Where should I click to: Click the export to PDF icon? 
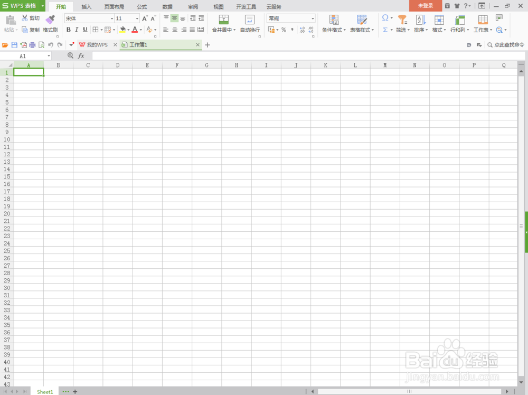[23, 45]
